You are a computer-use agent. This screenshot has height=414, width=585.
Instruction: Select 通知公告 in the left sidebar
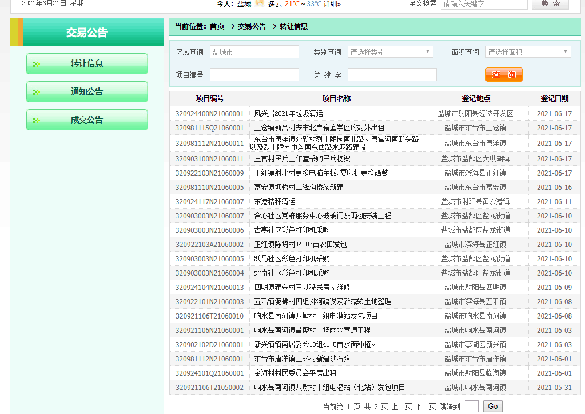87,92
